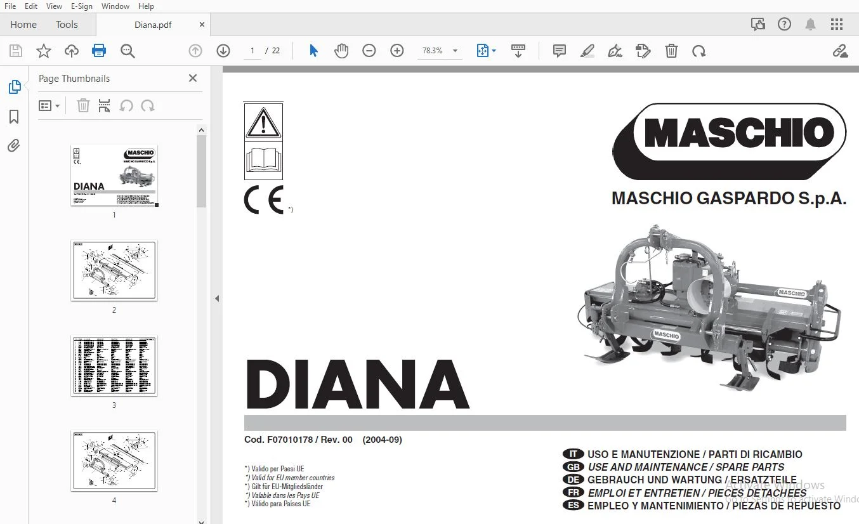Close the Diana.pdf tab
Viewport: 859px width, 524px height.
click(x=202, y=25)
